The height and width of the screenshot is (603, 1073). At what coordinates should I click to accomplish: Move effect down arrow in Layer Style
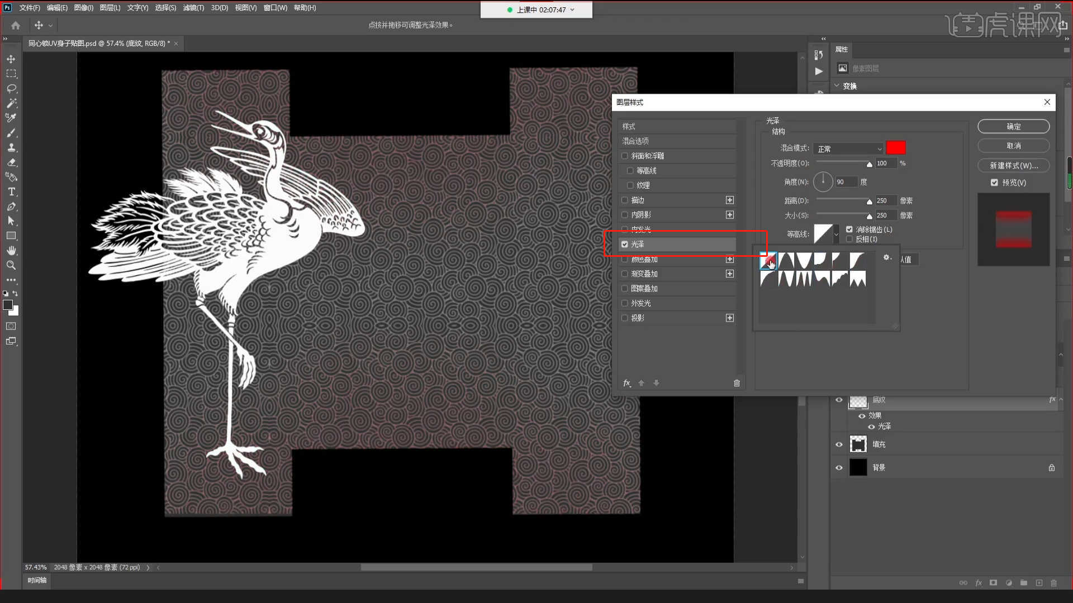[657, 383]
